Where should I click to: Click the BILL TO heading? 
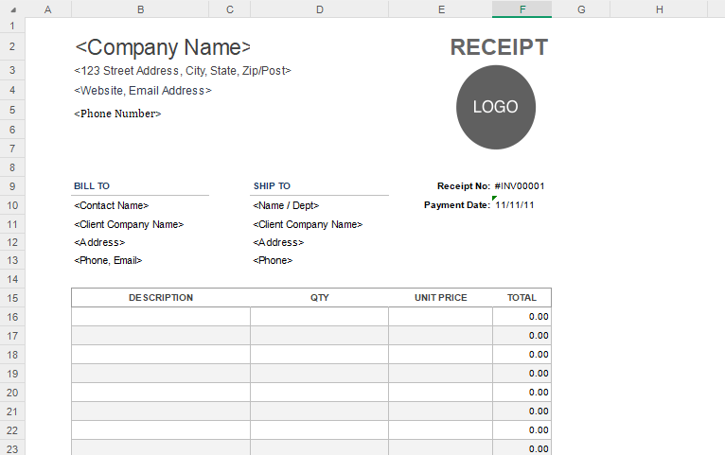point(92,186)
